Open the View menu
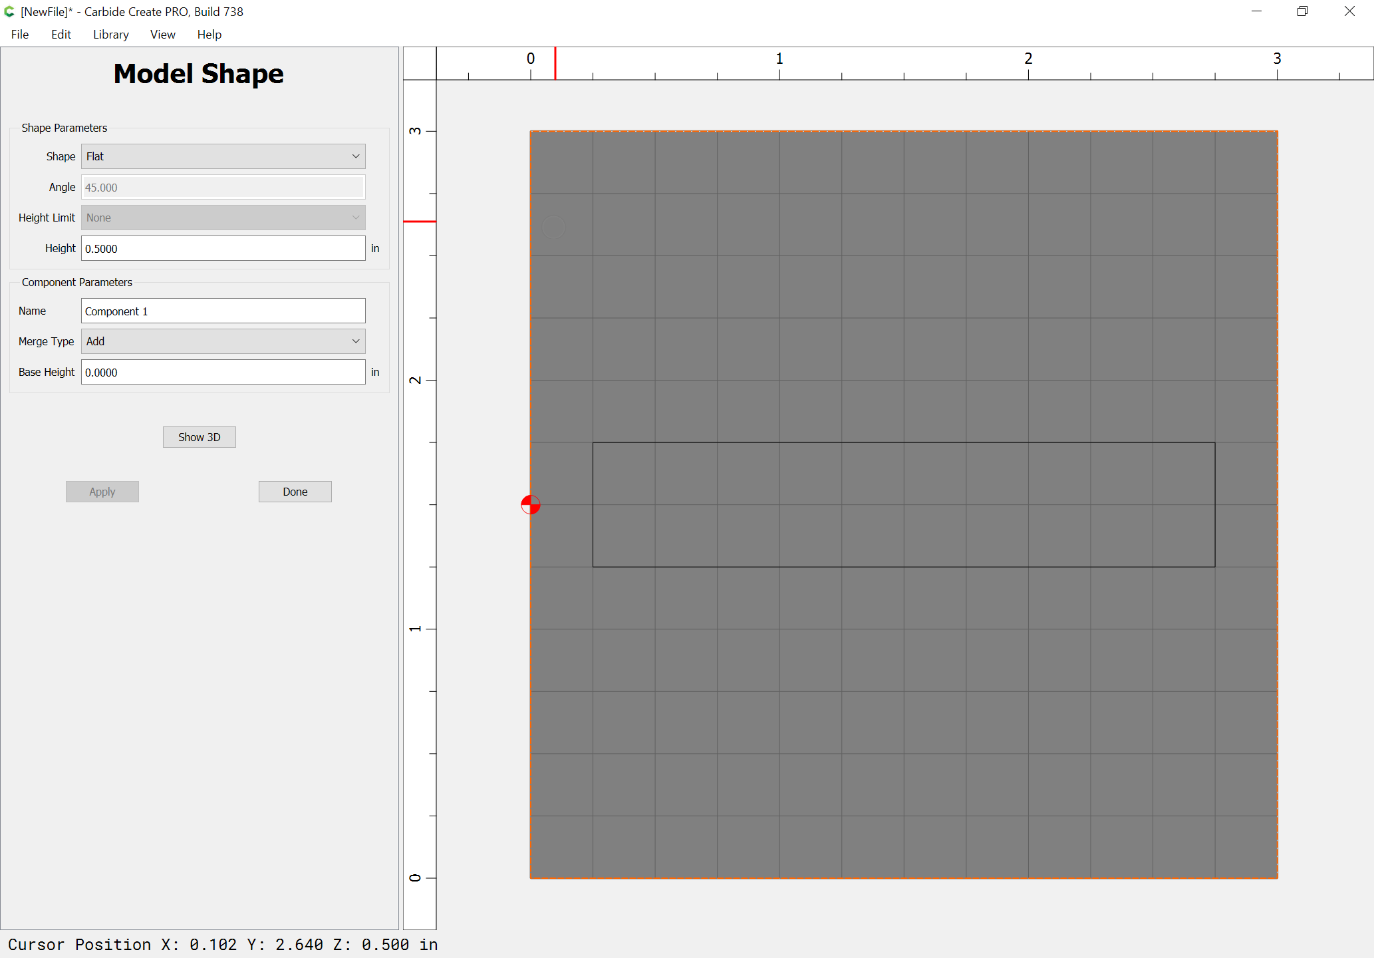The width and height of the screenshot is (1374, 958). pos(163,35)
